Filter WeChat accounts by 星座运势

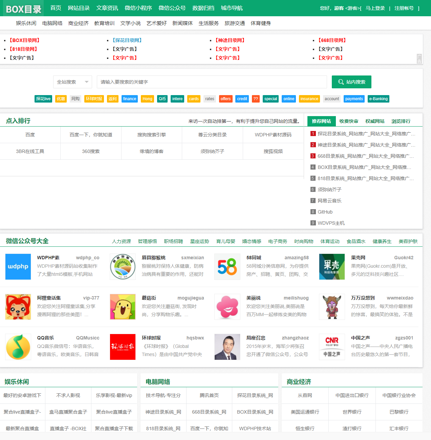[x=200, y=241]
